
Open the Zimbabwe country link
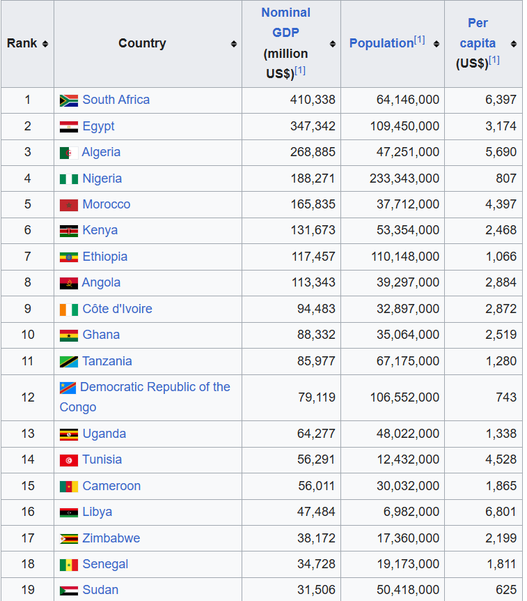[111, 538]
